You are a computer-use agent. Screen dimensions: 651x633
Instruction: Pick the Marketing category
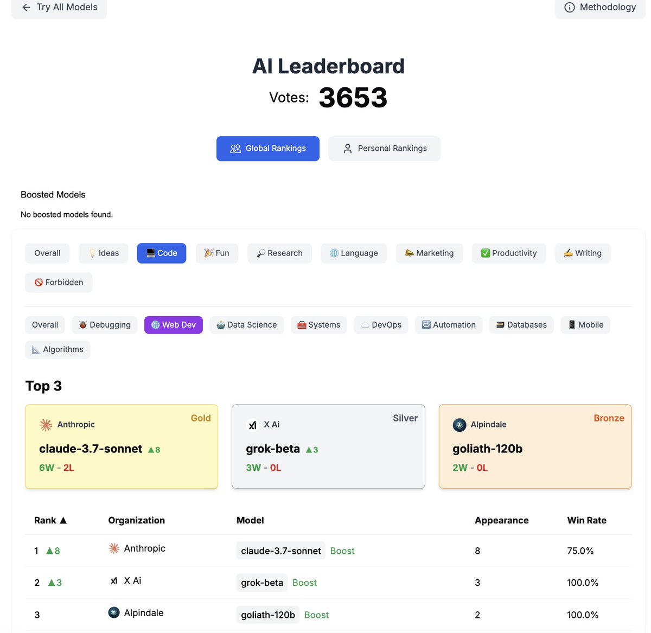point(429,253)
